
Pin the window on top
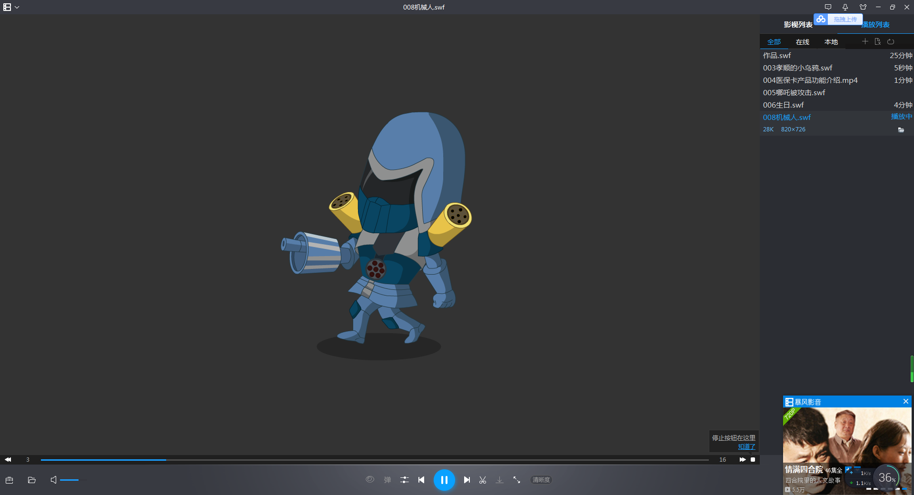[x=845, y=7]
